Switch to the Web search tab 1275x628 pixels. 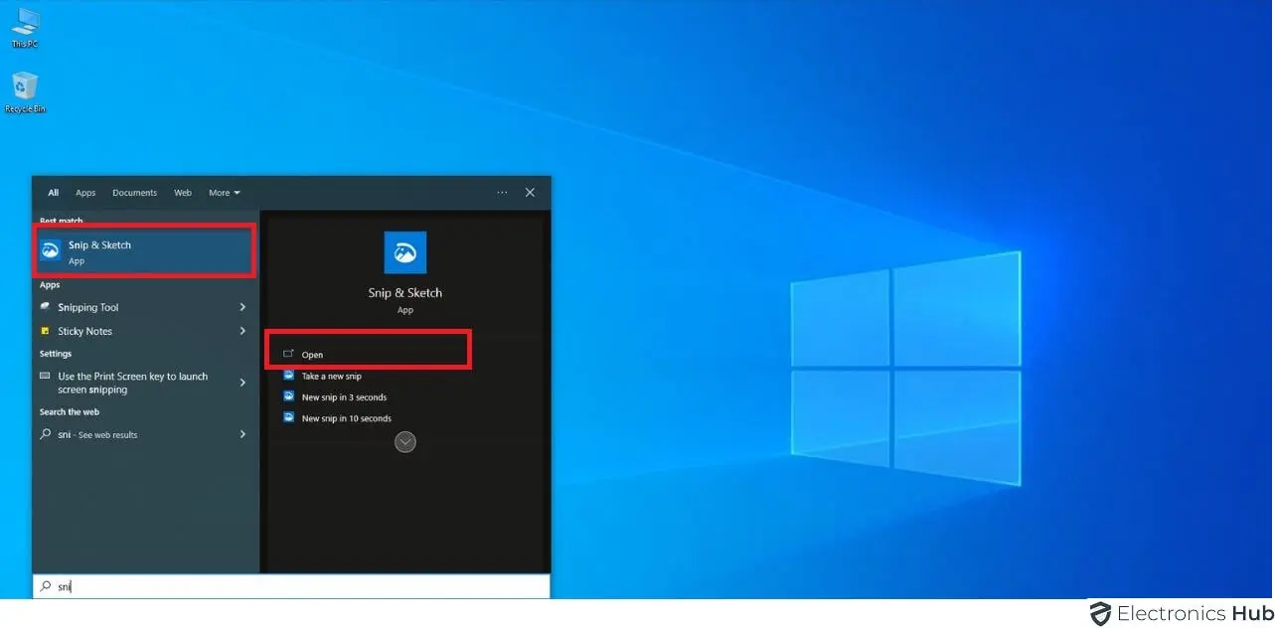click(x=183, y=193)
